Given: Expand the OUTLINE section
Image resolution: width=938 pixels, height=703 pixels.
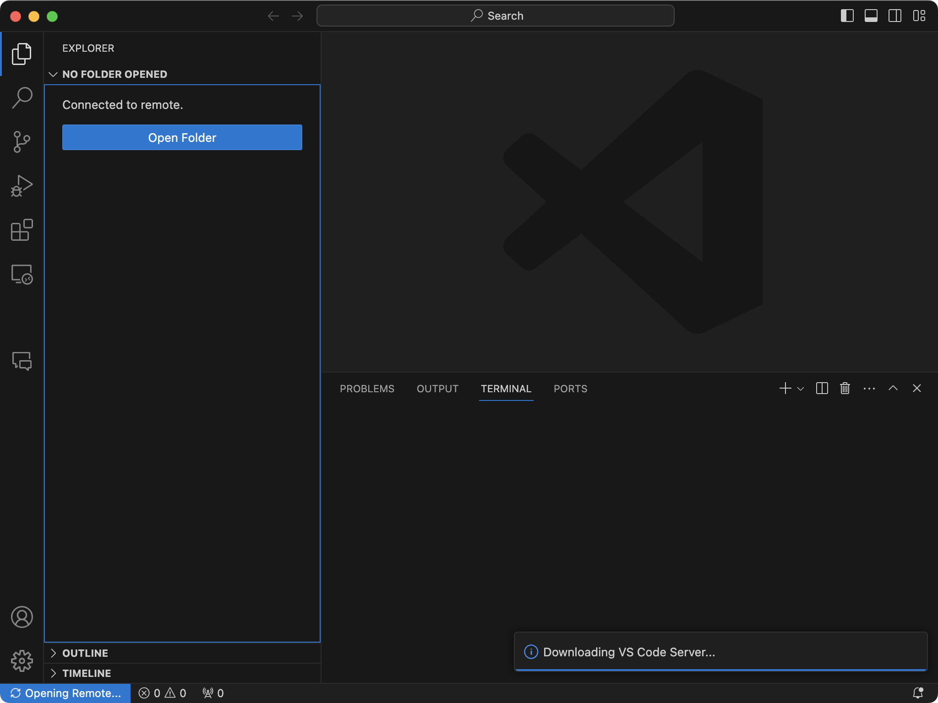Looking at the screenshot, I should pyautogui.click(x=182, y=653).
